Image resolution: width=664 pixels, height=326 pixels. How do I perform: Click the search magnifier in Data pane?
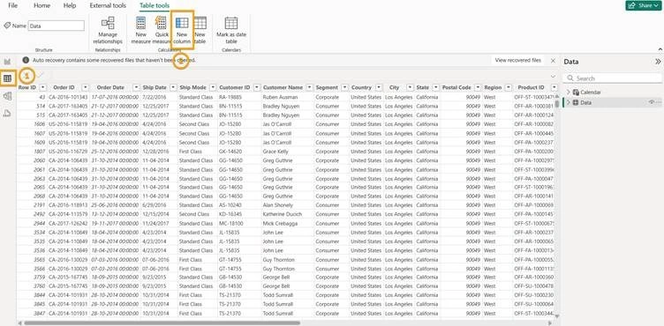[x=570, y=78]
